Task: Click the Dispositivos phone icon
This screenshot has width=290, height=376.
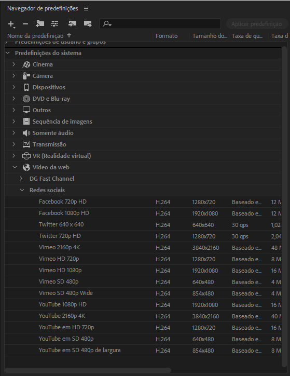Action: 26,87
